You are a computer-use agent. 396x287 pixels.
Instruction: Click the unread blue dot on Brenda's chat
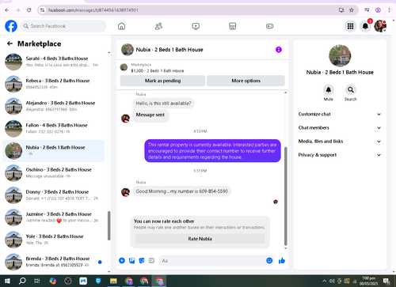click(100, 262)
